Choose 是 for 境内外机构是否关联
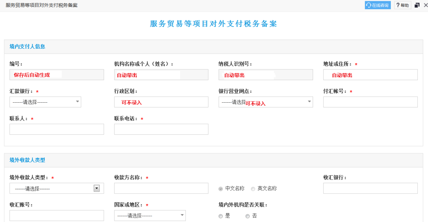Screen dimensions: 428x222 pos(221,216)
